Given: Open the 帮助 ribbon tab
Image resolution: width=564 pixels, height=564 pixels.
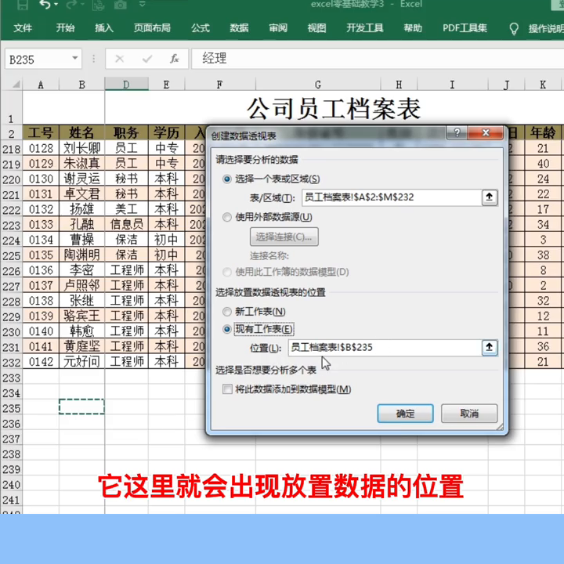Looking at the screenshot, I should point(413,28).
